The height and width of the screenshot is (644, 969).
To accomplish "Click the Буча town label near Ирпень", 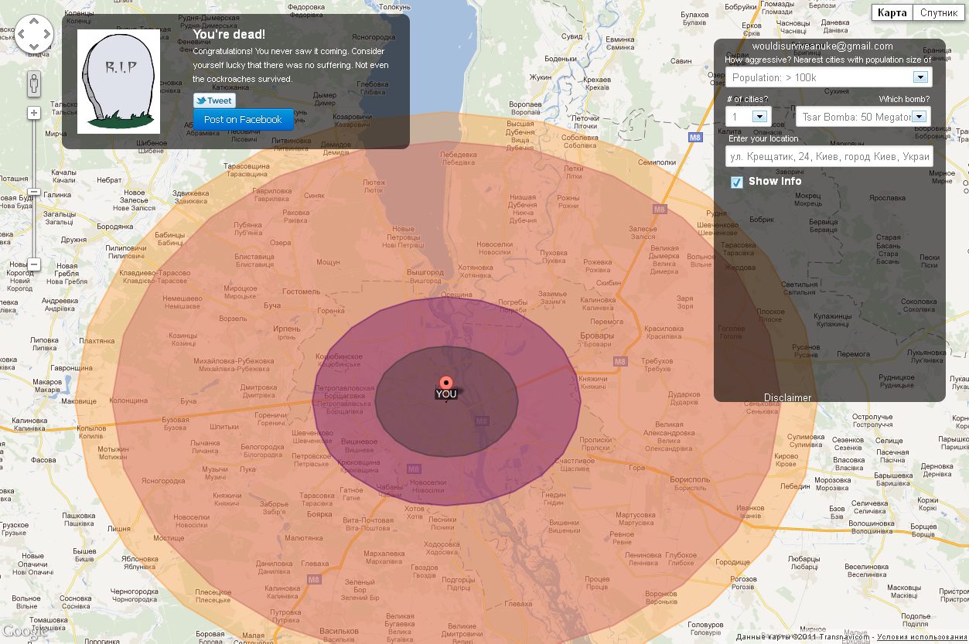I will point(272,306).
